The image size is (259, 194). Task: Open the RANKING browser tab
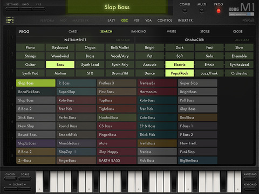(x=138, y=31)
